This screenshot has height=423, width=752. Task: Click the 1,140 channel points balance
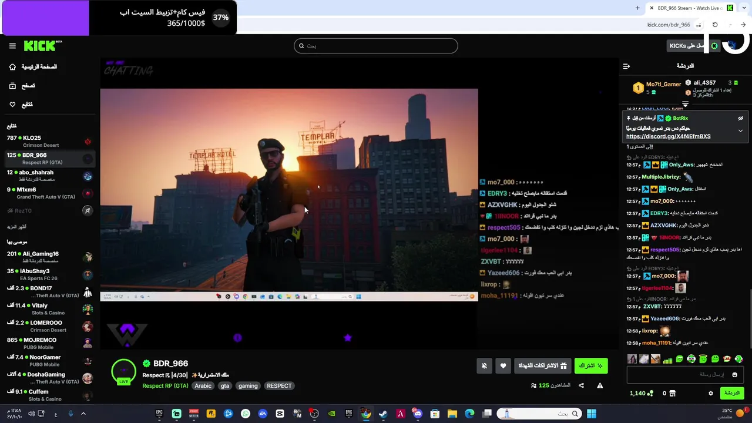641,393
